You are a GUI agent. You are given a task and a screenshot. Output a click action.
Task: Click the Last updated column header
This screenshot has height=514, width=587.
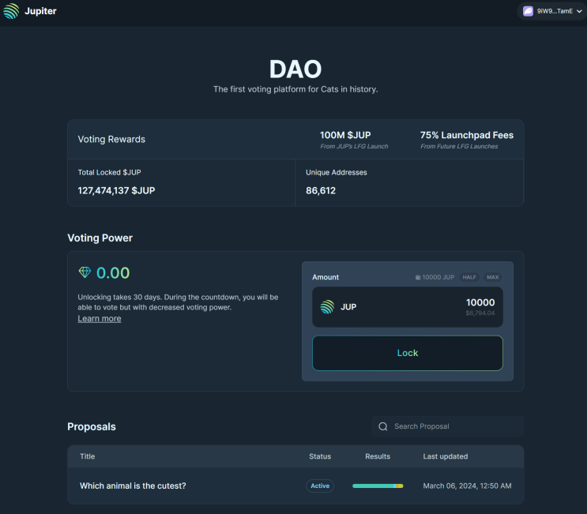[445, 456]
